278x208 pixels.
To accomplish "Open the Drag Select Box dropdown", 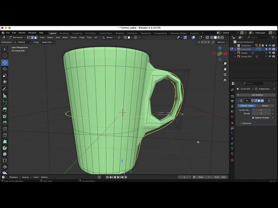I will pos(48,42).
